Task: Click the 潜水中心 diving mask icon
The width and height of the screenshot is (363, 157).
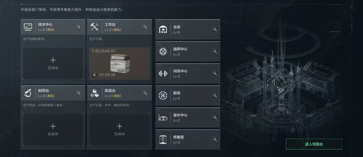Action: (x=163, y=118)
